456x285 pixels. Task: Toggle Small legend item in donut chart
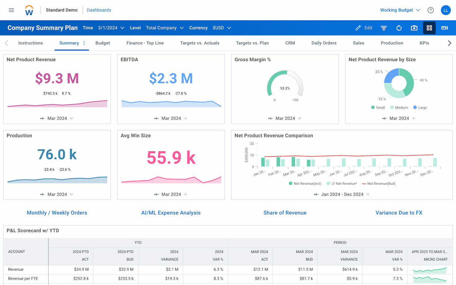[378, 108]
